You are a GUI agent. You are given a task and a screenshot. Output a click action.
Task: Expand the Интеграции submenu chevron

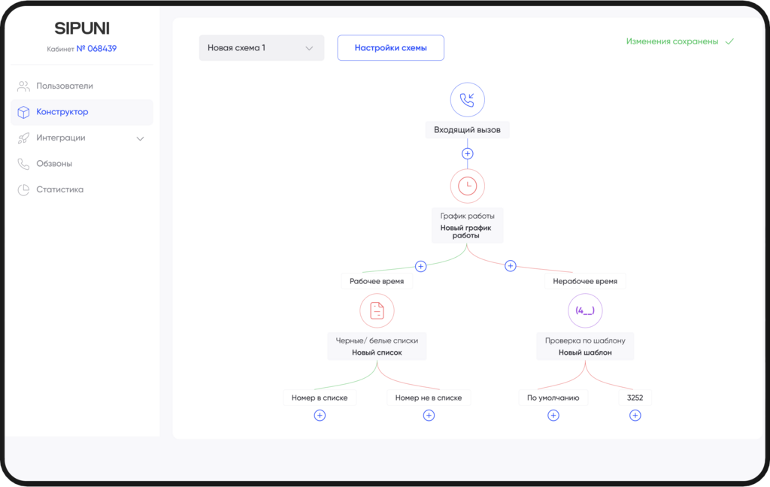pyautogui.click(x=140, y=138)
